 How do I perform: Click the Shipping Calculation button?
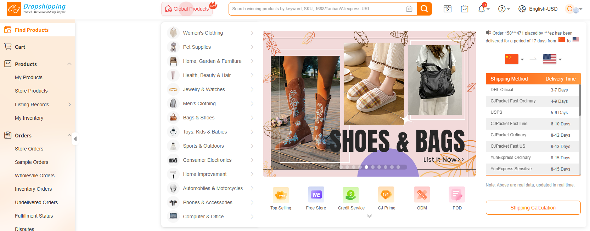coord(533,208)
